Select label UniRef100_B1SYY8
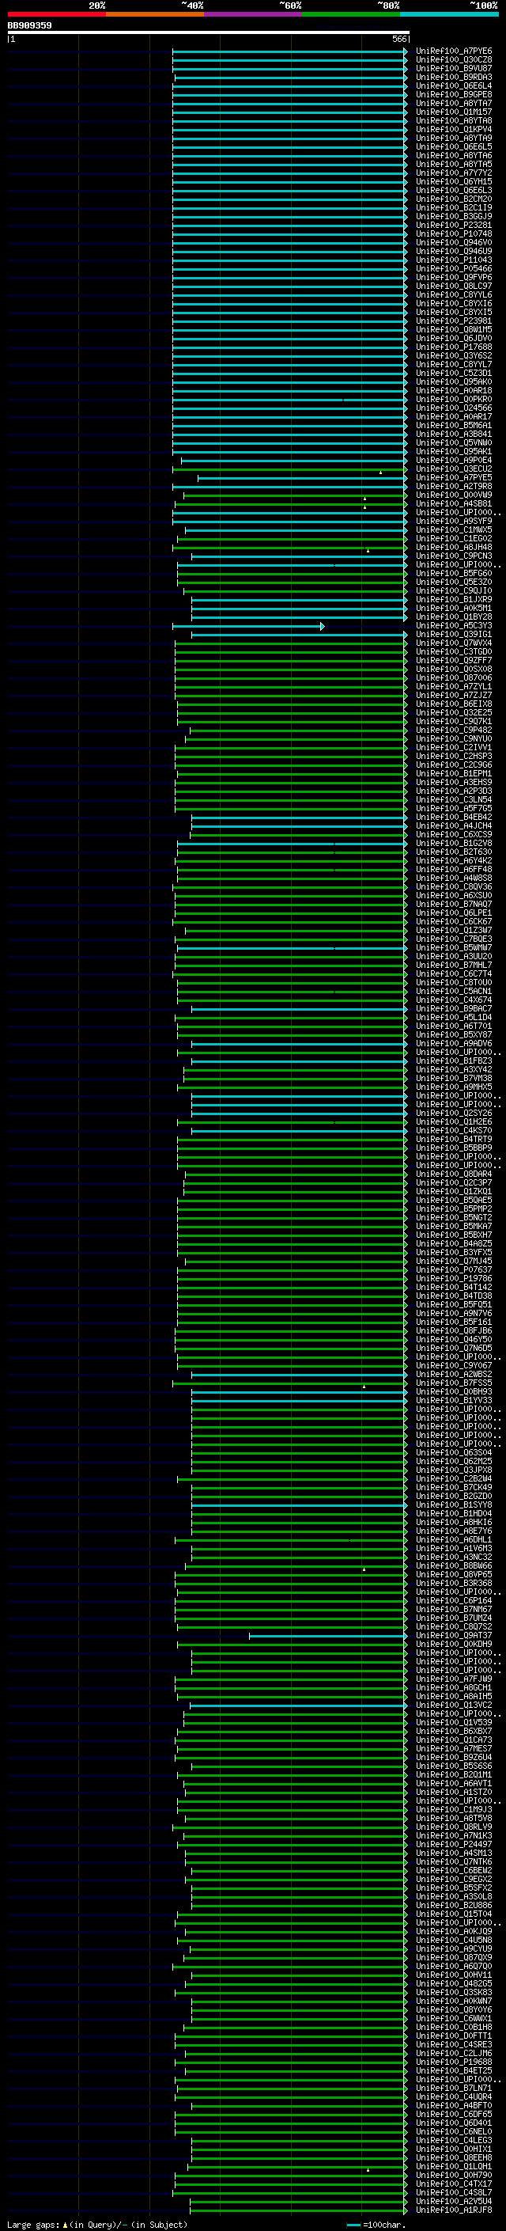The image size is (506, 2231). pyautogui.click(x=454, y=1505)
